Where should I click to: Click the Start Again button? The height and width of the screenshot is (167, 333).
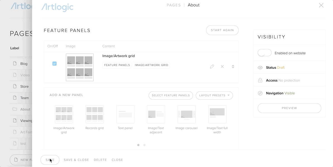[x=222, y=30]
